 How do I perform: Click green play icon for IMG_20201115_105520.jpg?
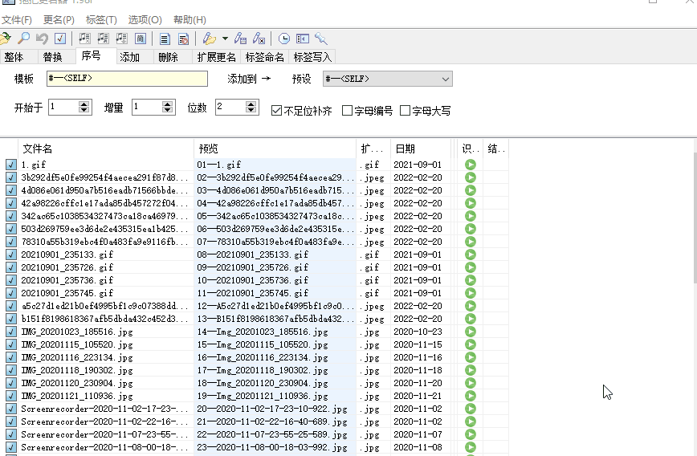click(x=471, y=344)
